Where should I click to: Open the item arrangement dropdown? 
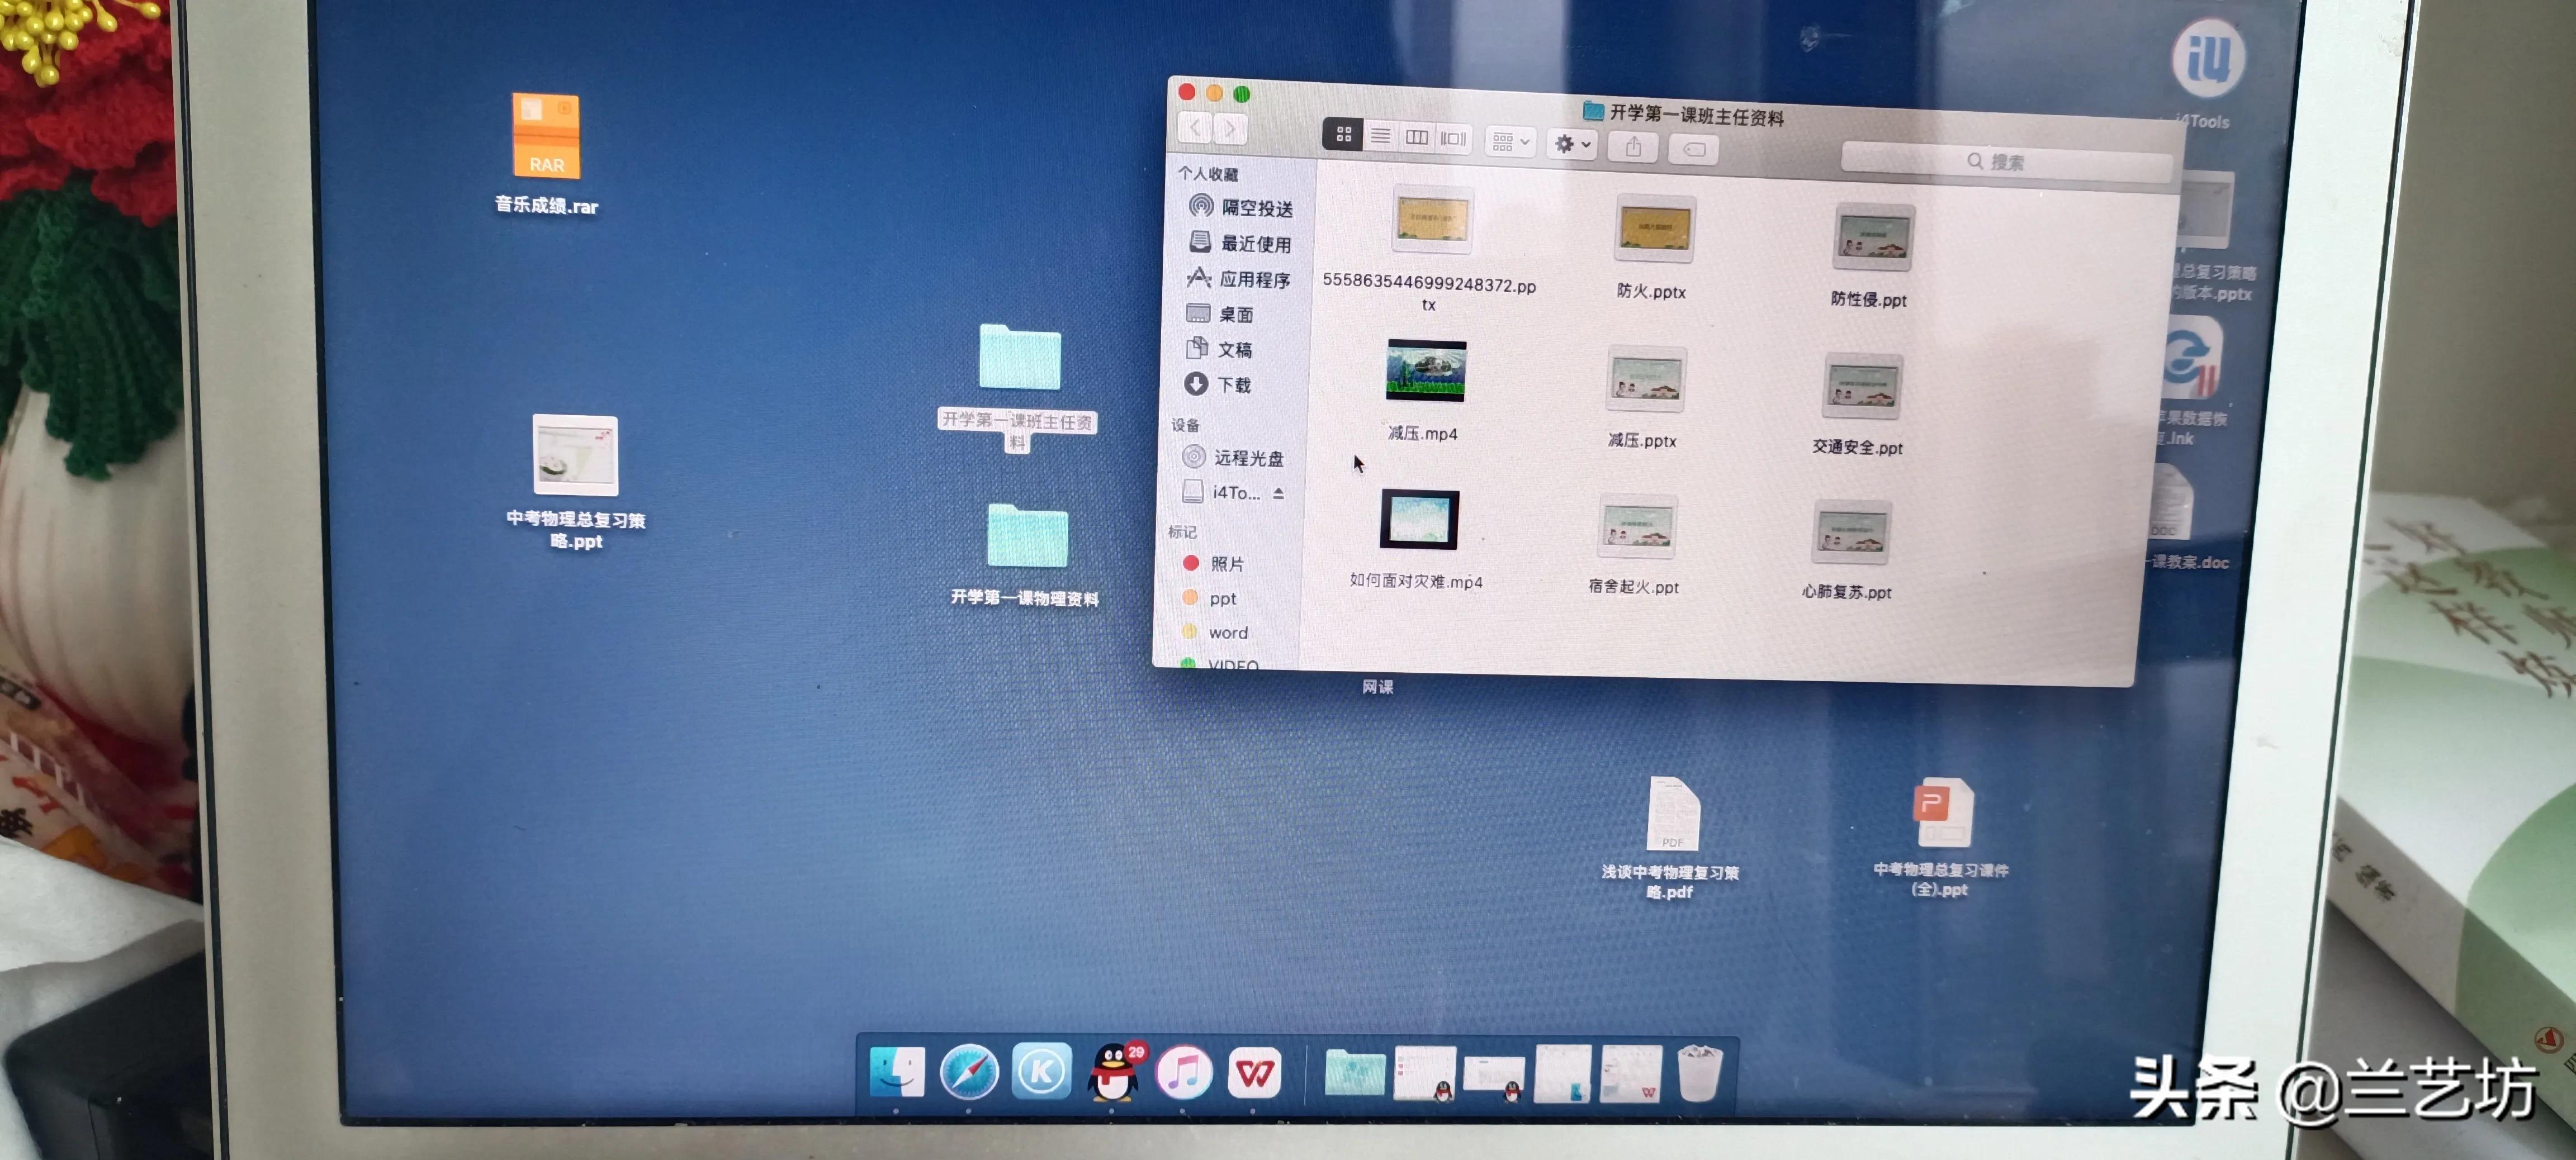point(1510,142)
